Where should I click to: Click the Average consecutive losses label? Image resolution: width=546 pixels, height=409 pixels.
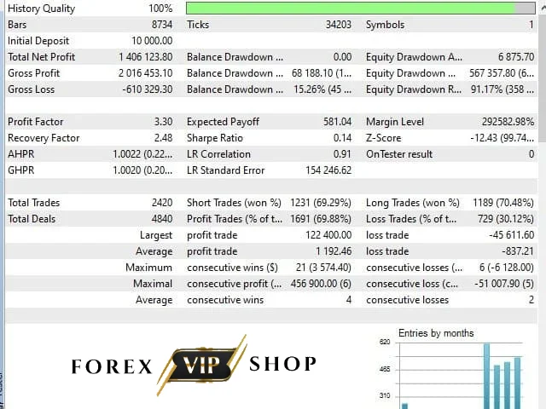(408, 300)
